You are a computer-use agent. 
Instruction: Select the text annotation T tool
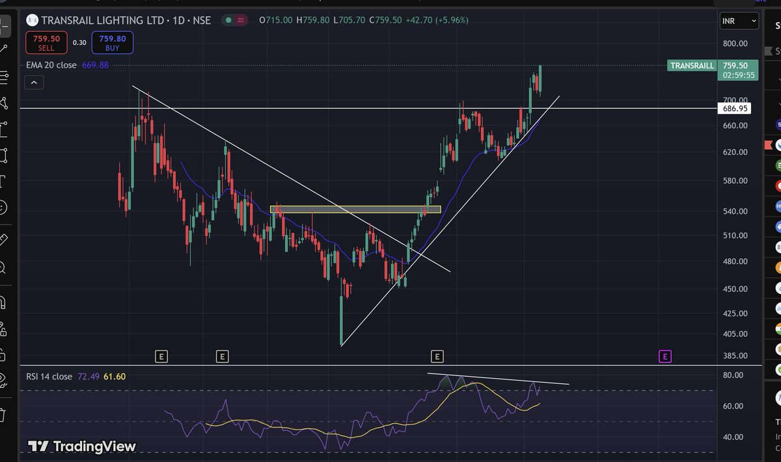pyautogui.click(x=3, y=180)
